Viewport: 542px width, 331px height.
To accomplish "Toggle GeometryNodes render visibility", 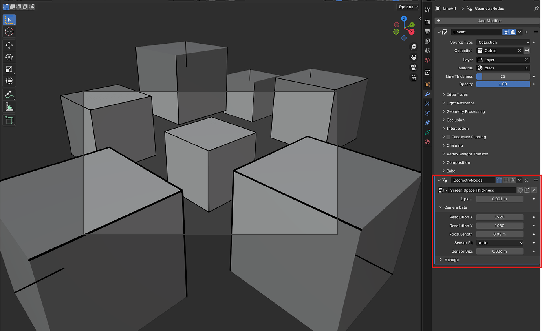I will (513, 180).
